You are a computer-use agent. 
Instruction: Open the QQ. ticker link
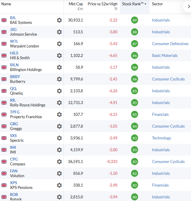[x=14, y=88]
